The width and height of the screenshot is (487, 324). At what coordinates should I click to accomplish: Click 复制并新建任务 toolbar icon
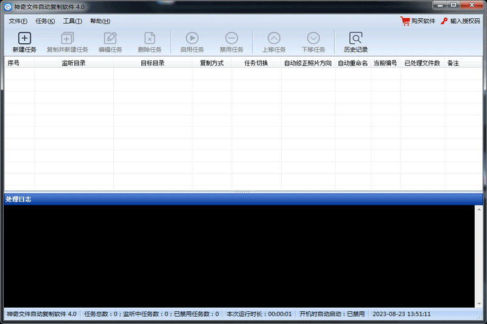[x=68, y=38]
